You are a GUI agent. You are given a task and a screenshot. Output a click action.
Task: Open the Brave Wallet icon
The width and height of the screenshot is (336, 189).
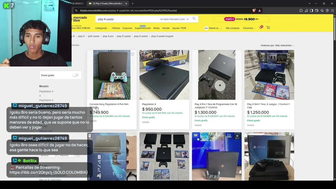point(317,10)
